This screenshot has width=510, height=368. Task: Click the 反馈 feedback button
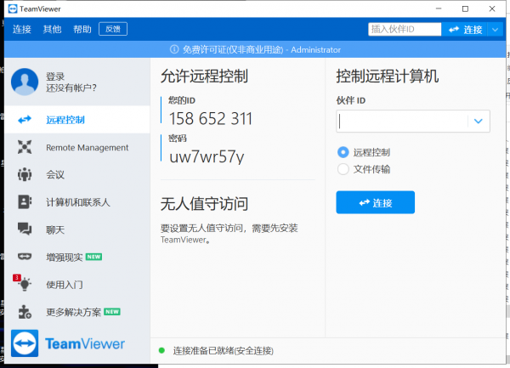pos(113,29)
